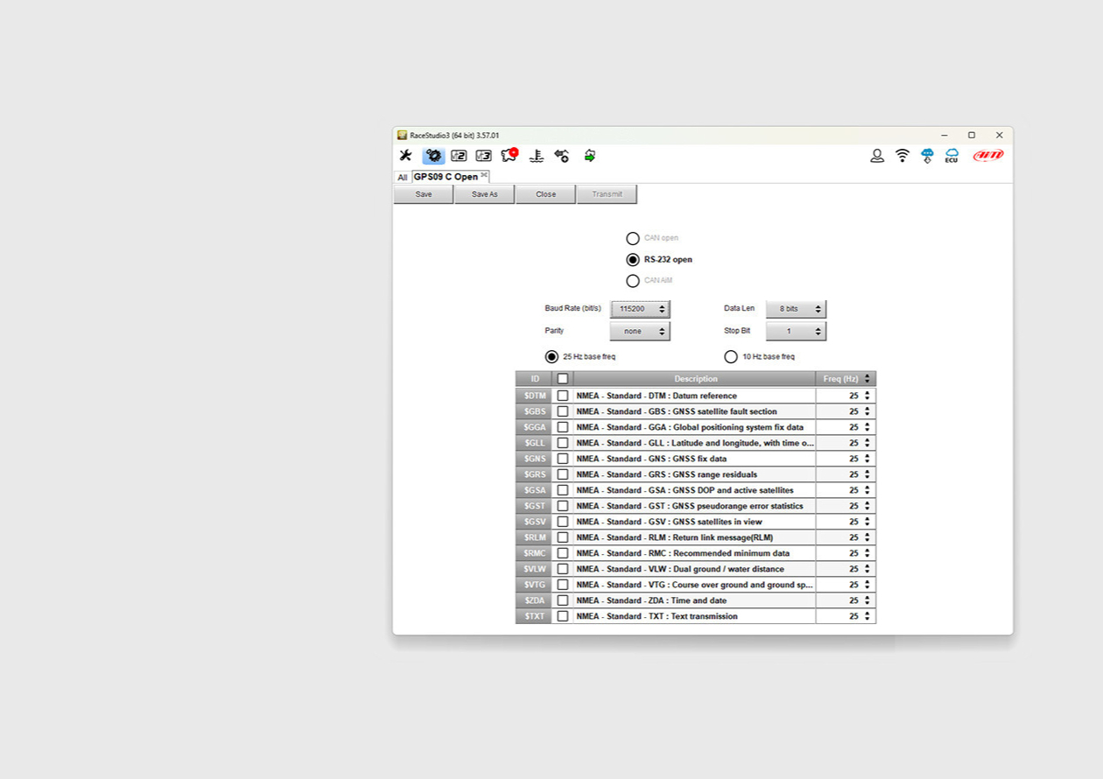
Task: Enable the $VLW ground/water distance checkbox
Action: (x=563, y=569)
